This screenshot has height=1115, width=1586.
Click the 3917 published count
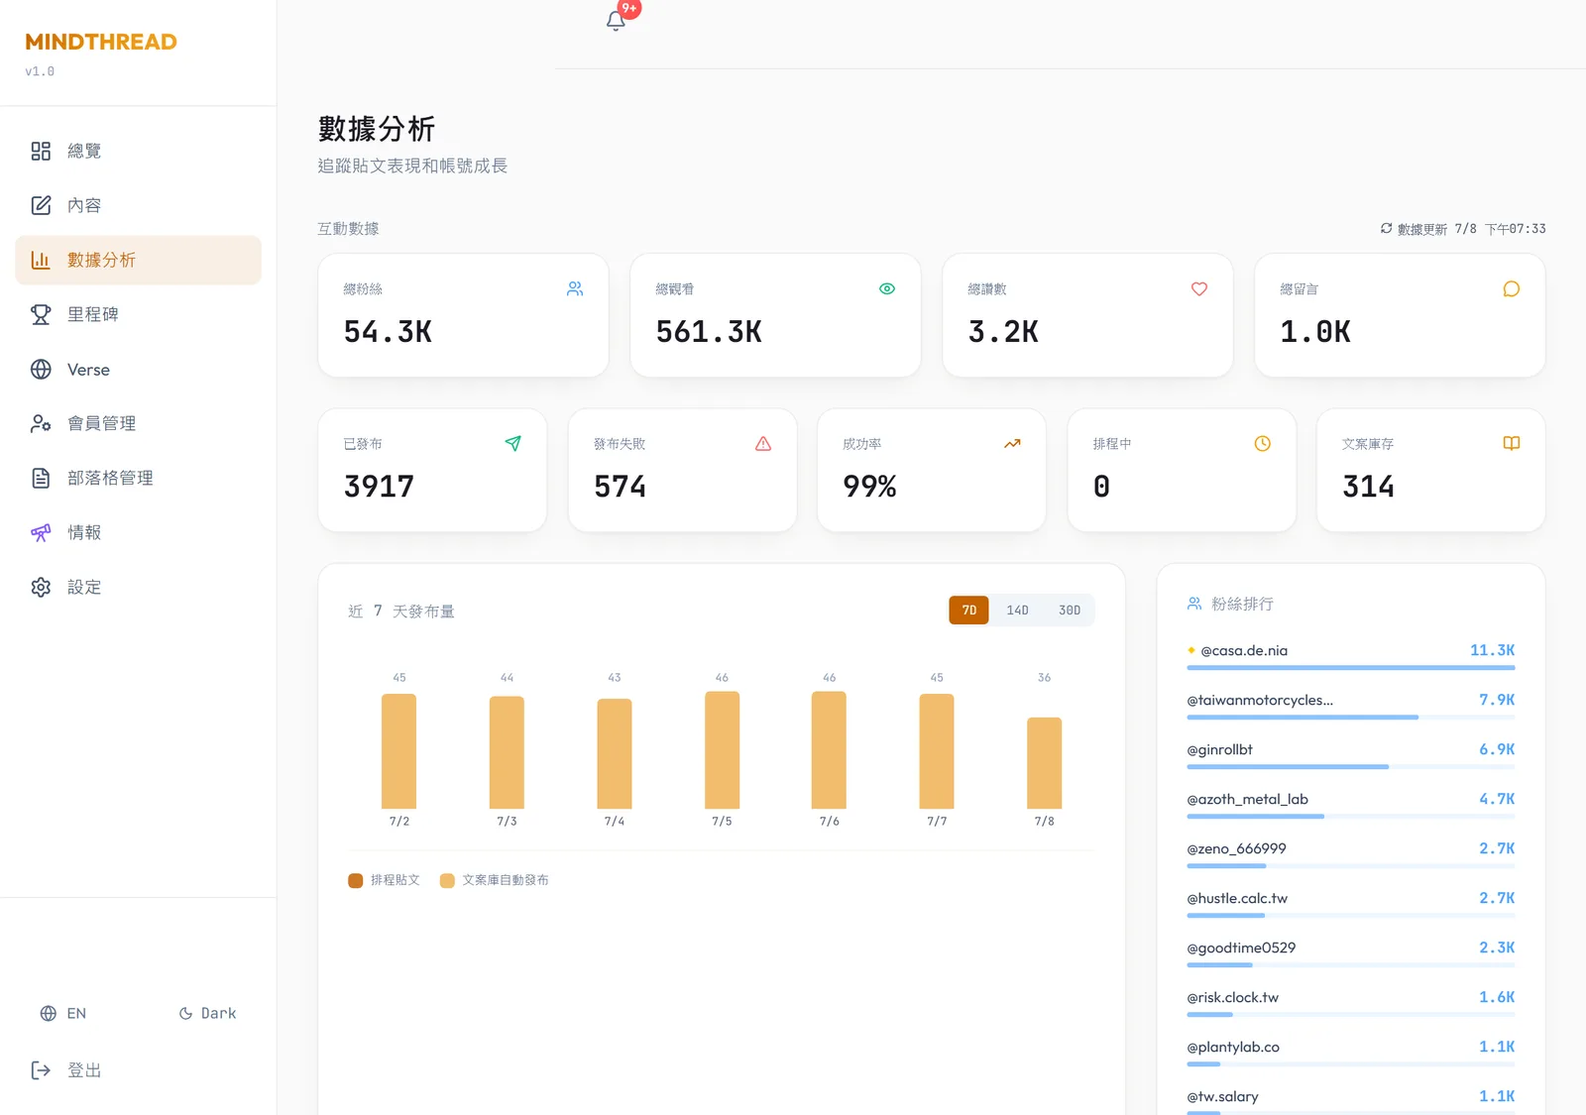point(379,487)
